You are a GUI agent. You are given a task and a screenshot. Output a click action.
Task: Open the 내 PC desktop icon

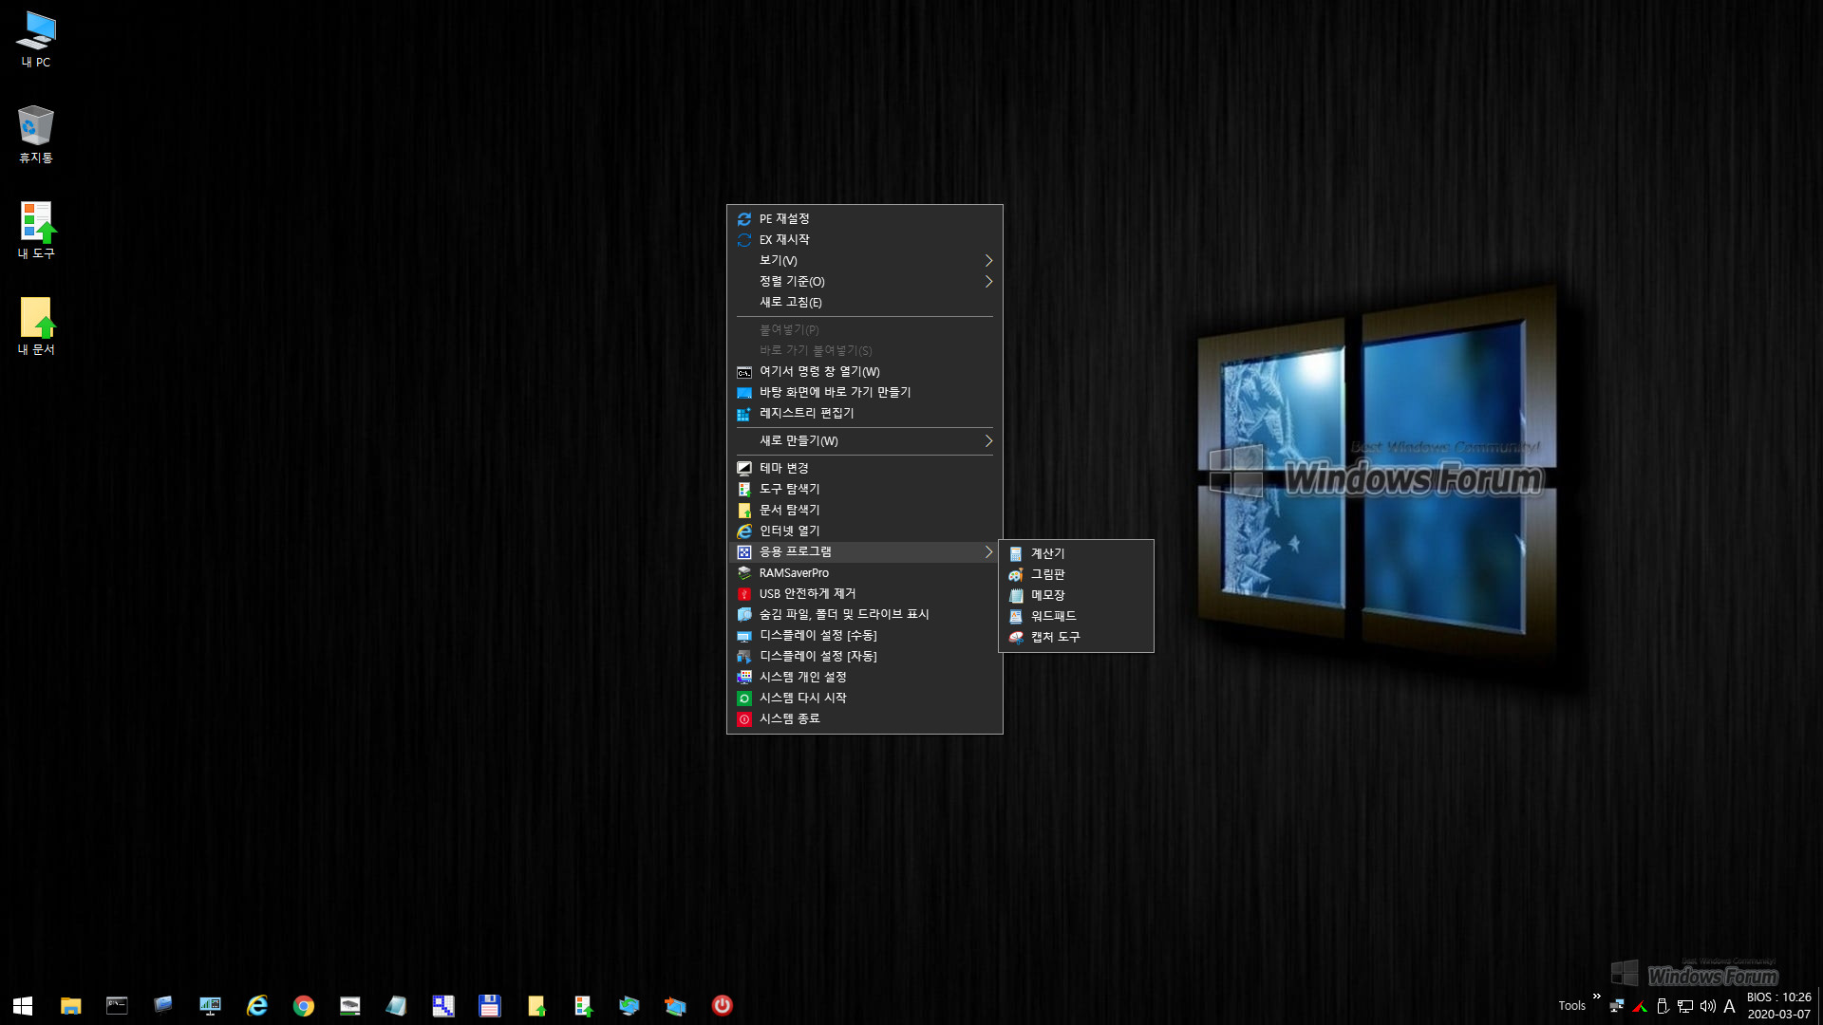tap(36, 40)
